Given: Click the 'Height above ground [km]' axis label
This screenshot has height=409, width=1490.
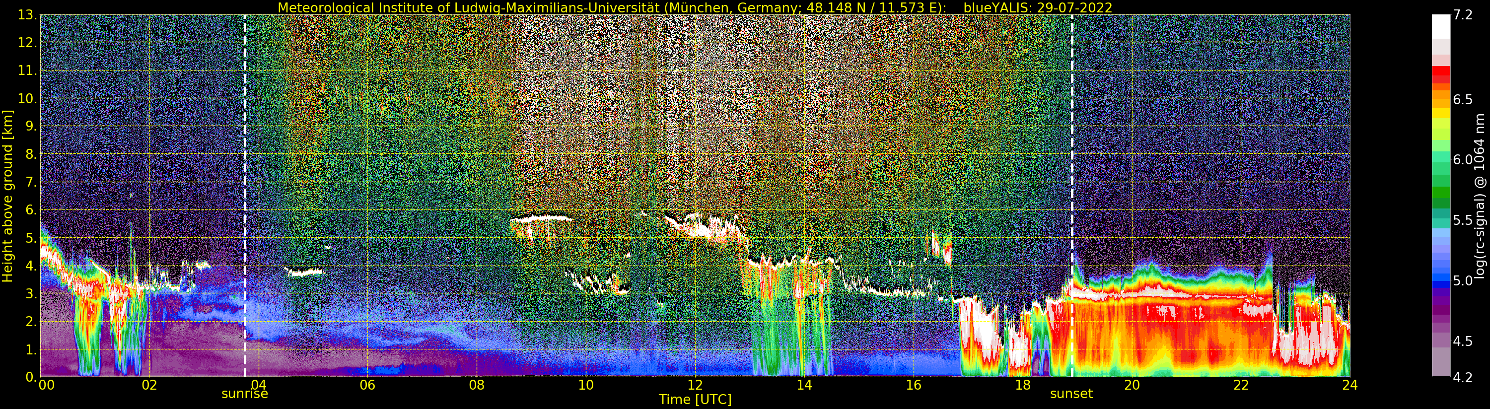Looking at the screenshot, I should (x=7, y=196).
